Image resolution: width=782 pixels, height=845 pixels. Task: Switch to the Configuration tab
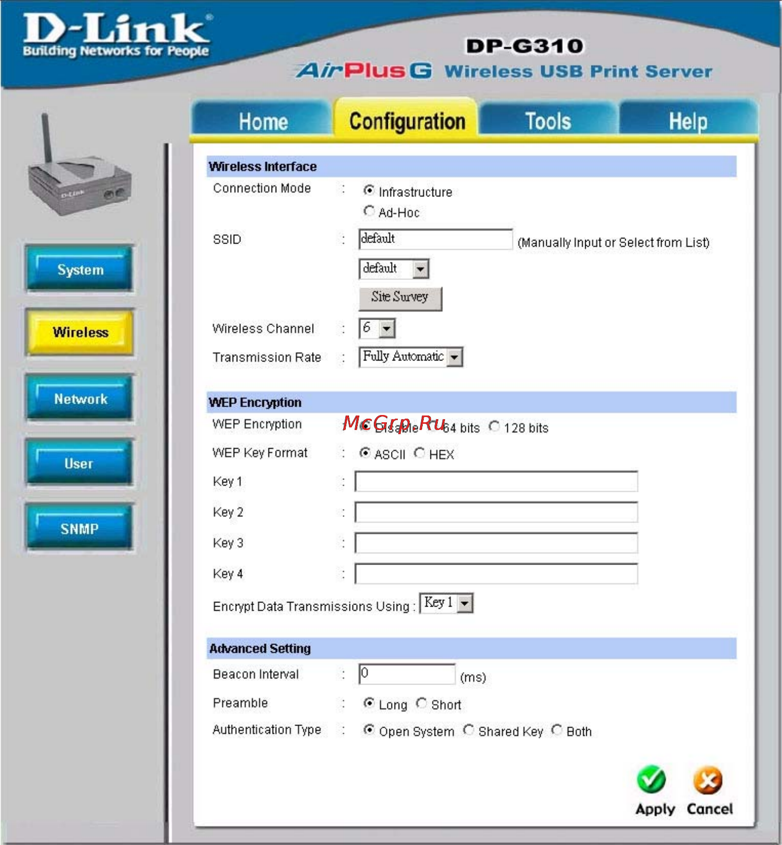click(407, 120)
